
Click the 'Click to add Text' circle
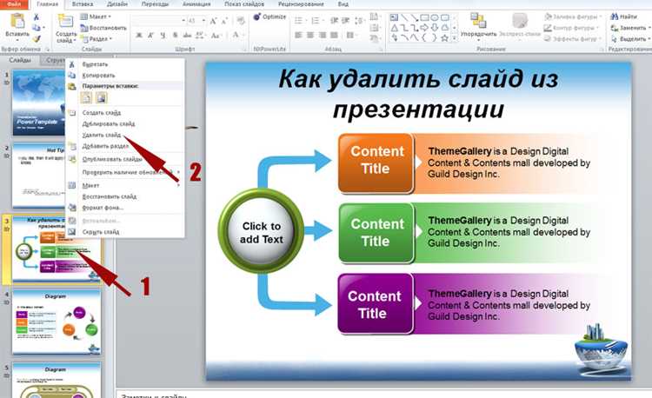point(261,232)
